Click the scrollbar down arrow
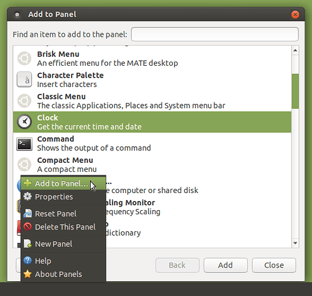The width and height of the screenshot is (312, 296). [295, 243]
